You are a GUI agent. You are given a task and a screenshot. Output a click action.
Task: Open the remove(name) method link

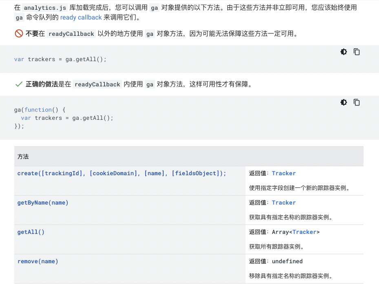[38, 261]
